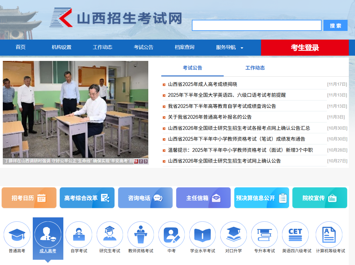Viewport: 355px width, 265px height.
Task: Select the 学业水平考试 book icon
Action: point(203,234)
